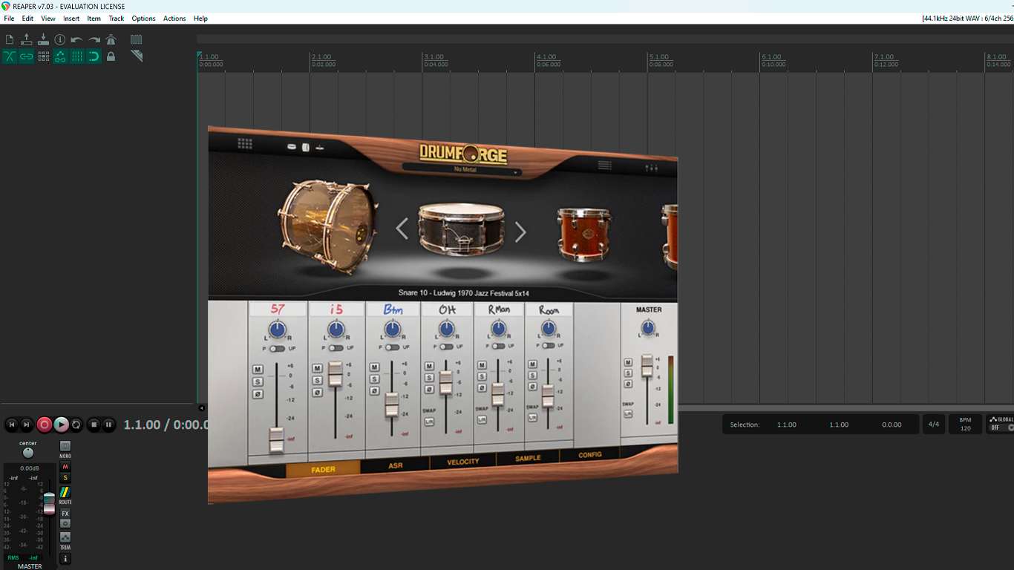Select the FADER tab in Drumforge
The width and height of the screenshot is (1014, 570).
pyautogui.click(x=324, y=469)
